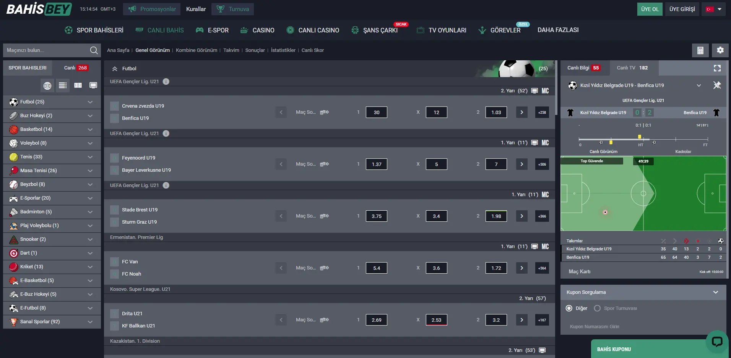Click the Maçınızı bulun search field

[x=47, y=50]
